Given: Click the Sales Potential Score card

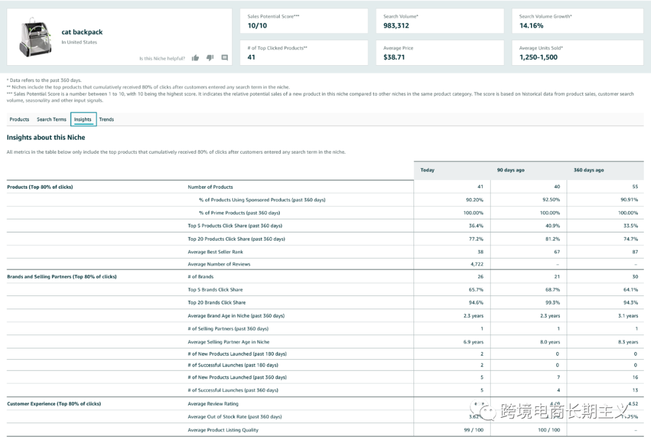Looking at the screenshot, I should coord(304,21).
